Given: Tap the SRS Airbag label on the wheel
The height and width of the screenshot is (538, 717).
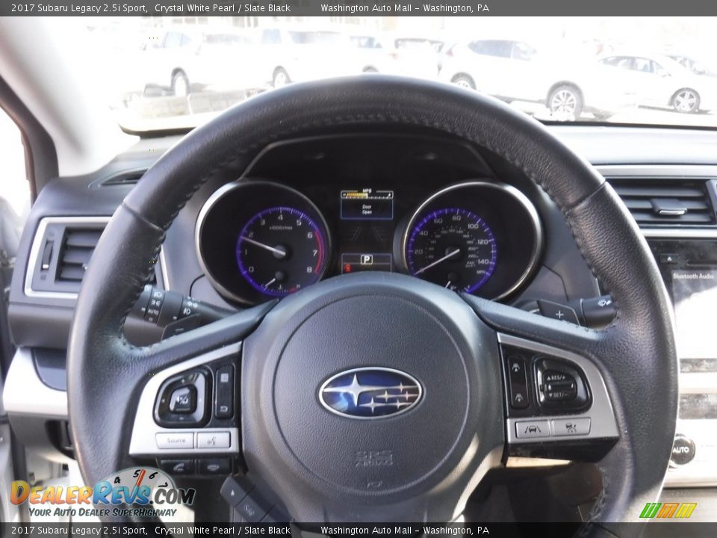Looking at the screenshot, I should coord(374,458).
